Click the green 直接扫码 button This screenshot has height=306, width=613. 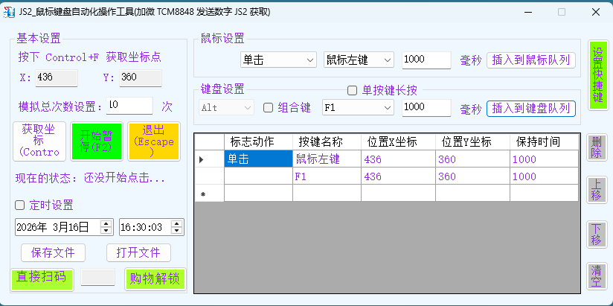42,279
